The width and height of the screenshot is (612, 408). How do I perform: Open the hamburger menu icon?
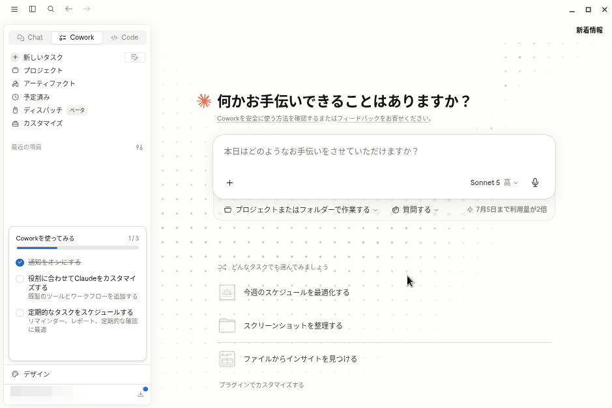[x=14, y=9]
